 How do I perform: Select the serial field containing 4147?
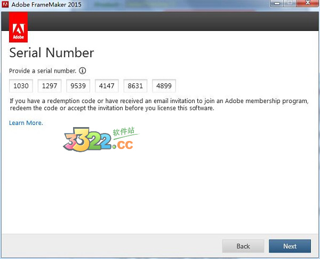pyautogui.click(x=107, y=85)
